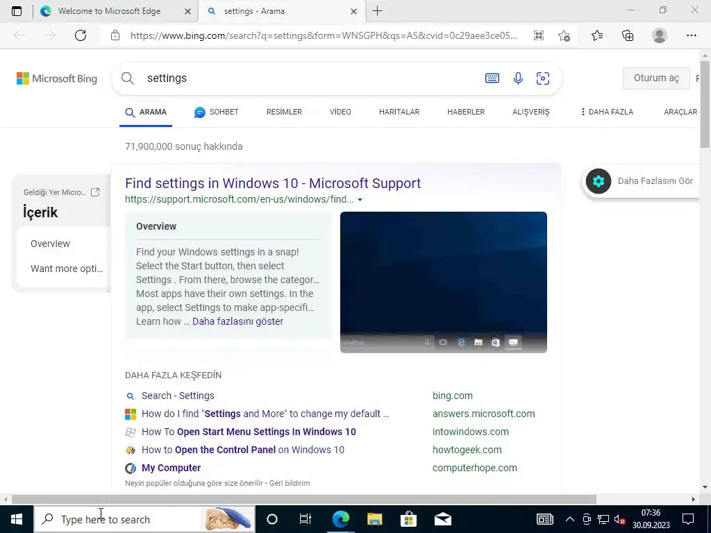Image resolution: width=711 pixels, height=533 pixels.
Task: Click the Bing on-screen keyboard icon
Action: coord(492,78)
